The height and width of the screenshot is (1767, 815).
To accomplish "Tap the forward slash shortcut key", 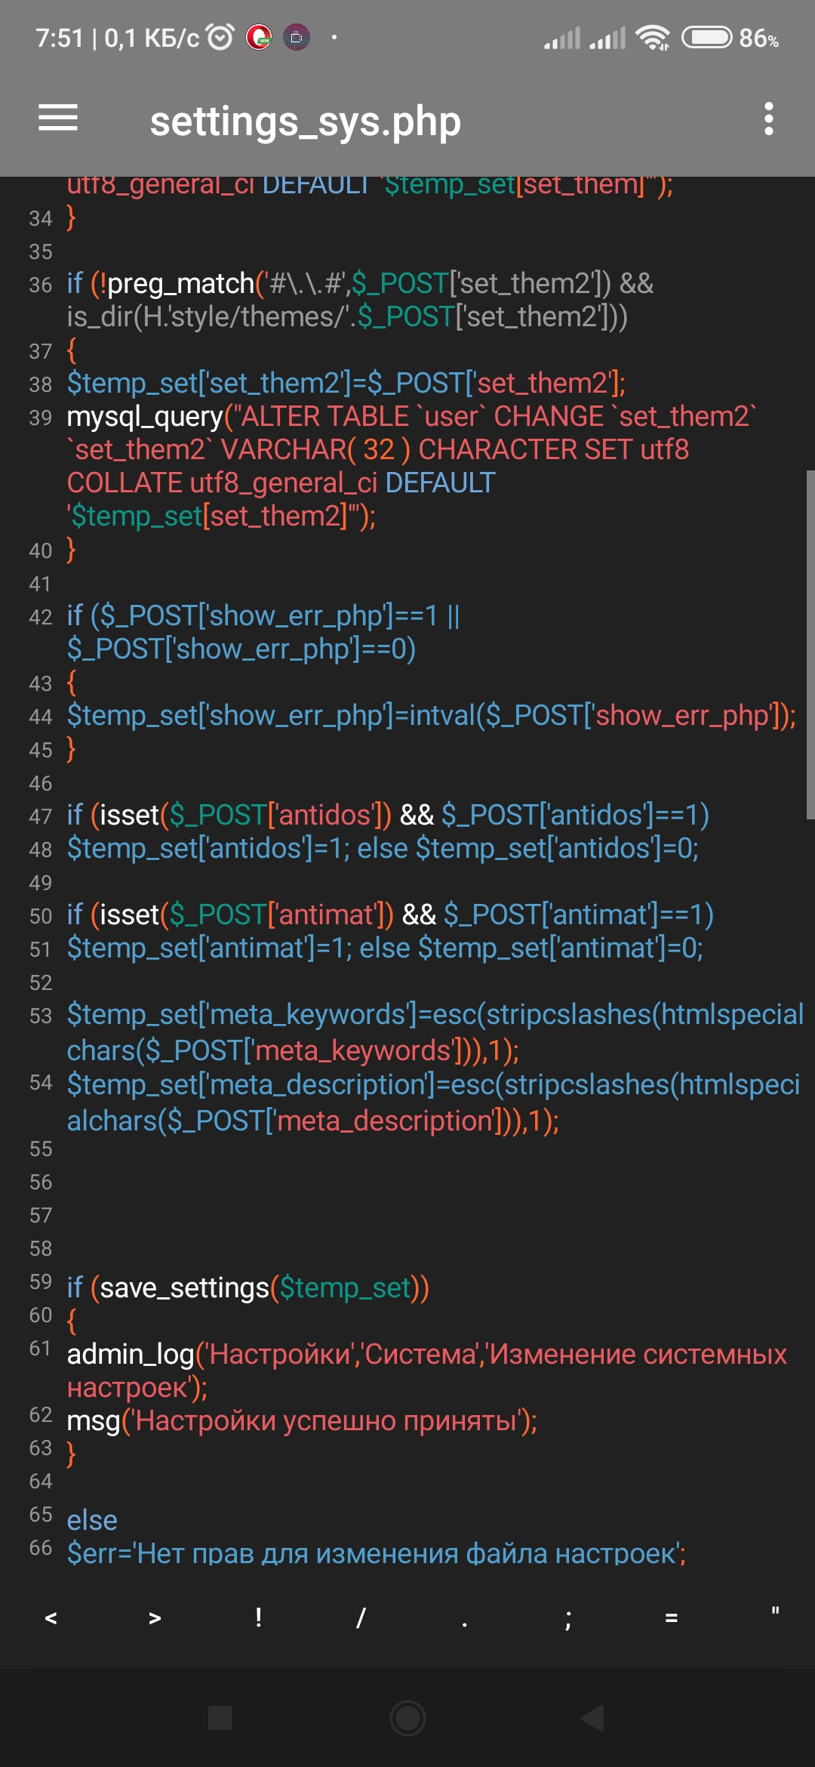I will tap(361, 1617).
